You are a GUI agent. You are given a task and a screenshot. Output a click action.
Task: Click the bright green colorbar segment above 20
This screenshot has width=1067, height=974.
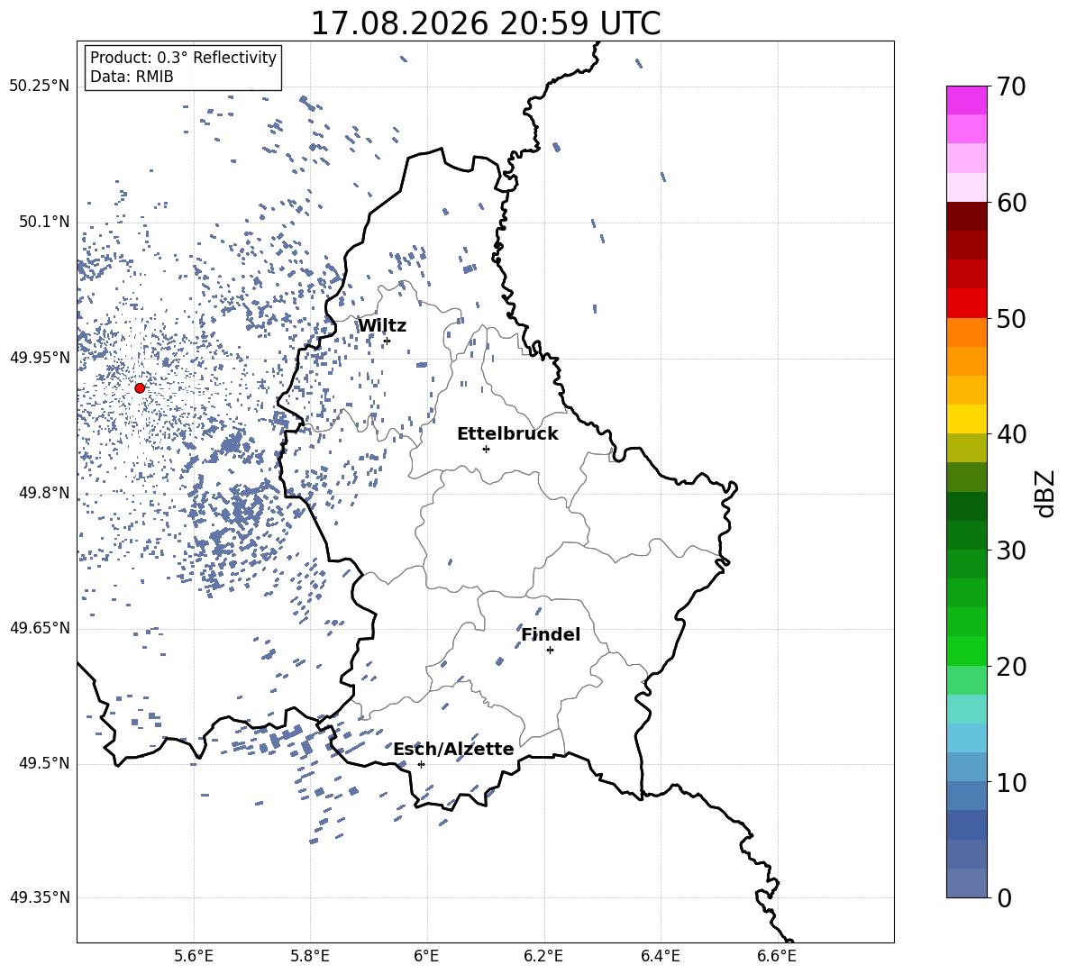pos(967,651)
